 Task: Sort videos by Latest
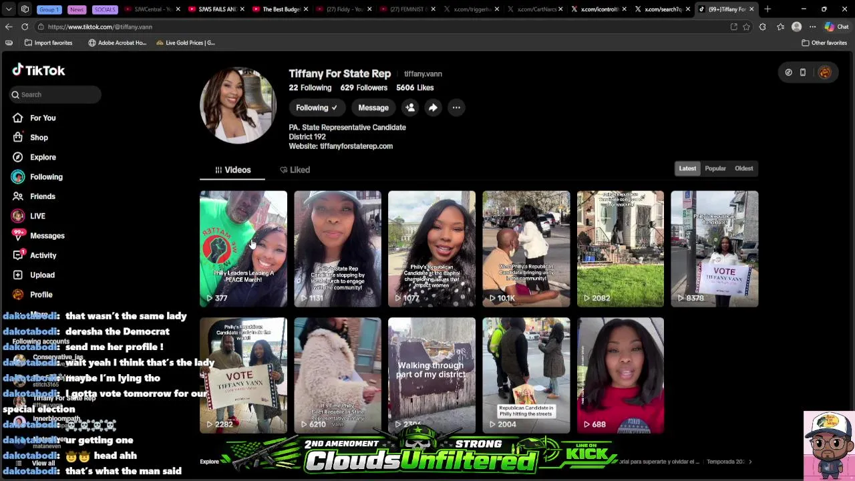[x=687, y=168]
